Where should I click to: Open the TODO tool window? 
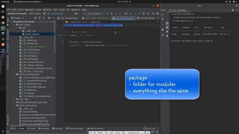(31, 128)
